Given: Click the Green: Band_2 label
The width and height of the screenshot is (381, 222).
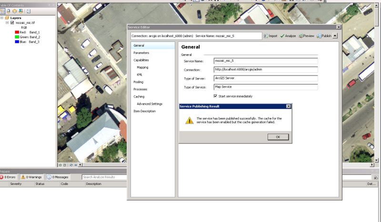Looking at the screenshot, I should coord(30,37).
